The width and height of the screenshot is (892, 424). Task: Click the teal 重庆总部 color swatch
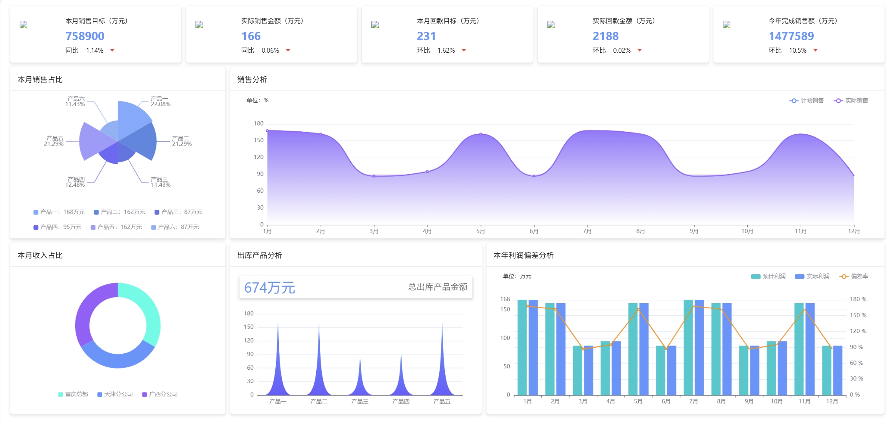[x=61, y=395]
